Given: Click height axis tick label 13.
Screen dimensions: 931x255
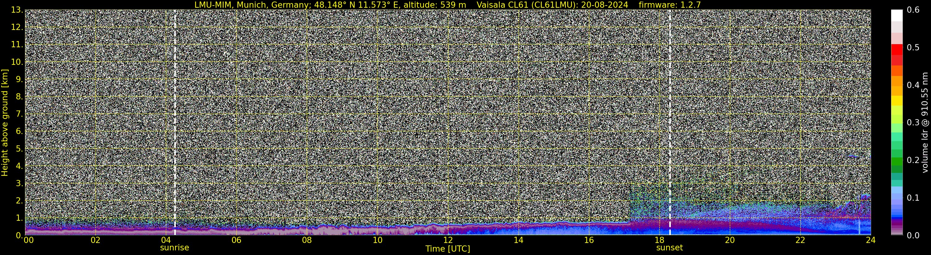Looking at the screenshot, I should pos(17,10).
